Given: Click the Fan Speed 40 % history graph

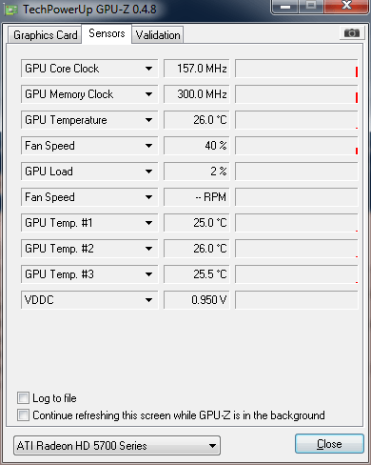Looking at the screenshot, I should tap(297, 146).
